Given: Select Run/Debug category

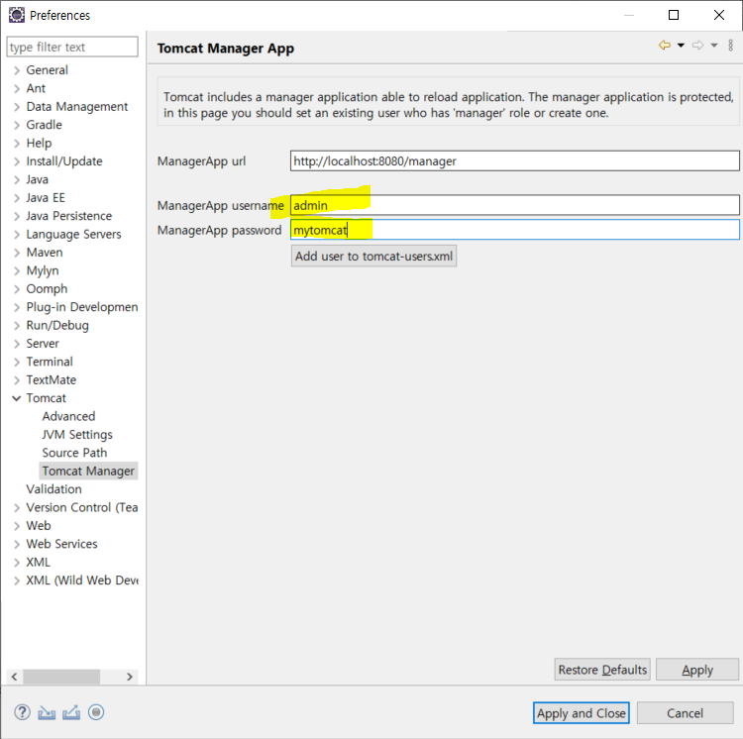Looking at the screenshot, I should pyautogui.click(x=57, y=326).
